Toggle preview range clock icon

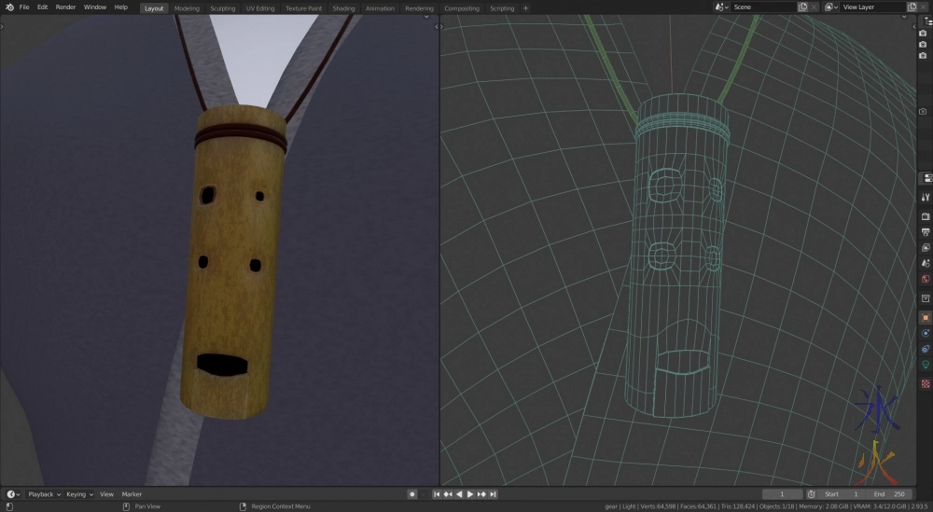(x=811, y=494)
